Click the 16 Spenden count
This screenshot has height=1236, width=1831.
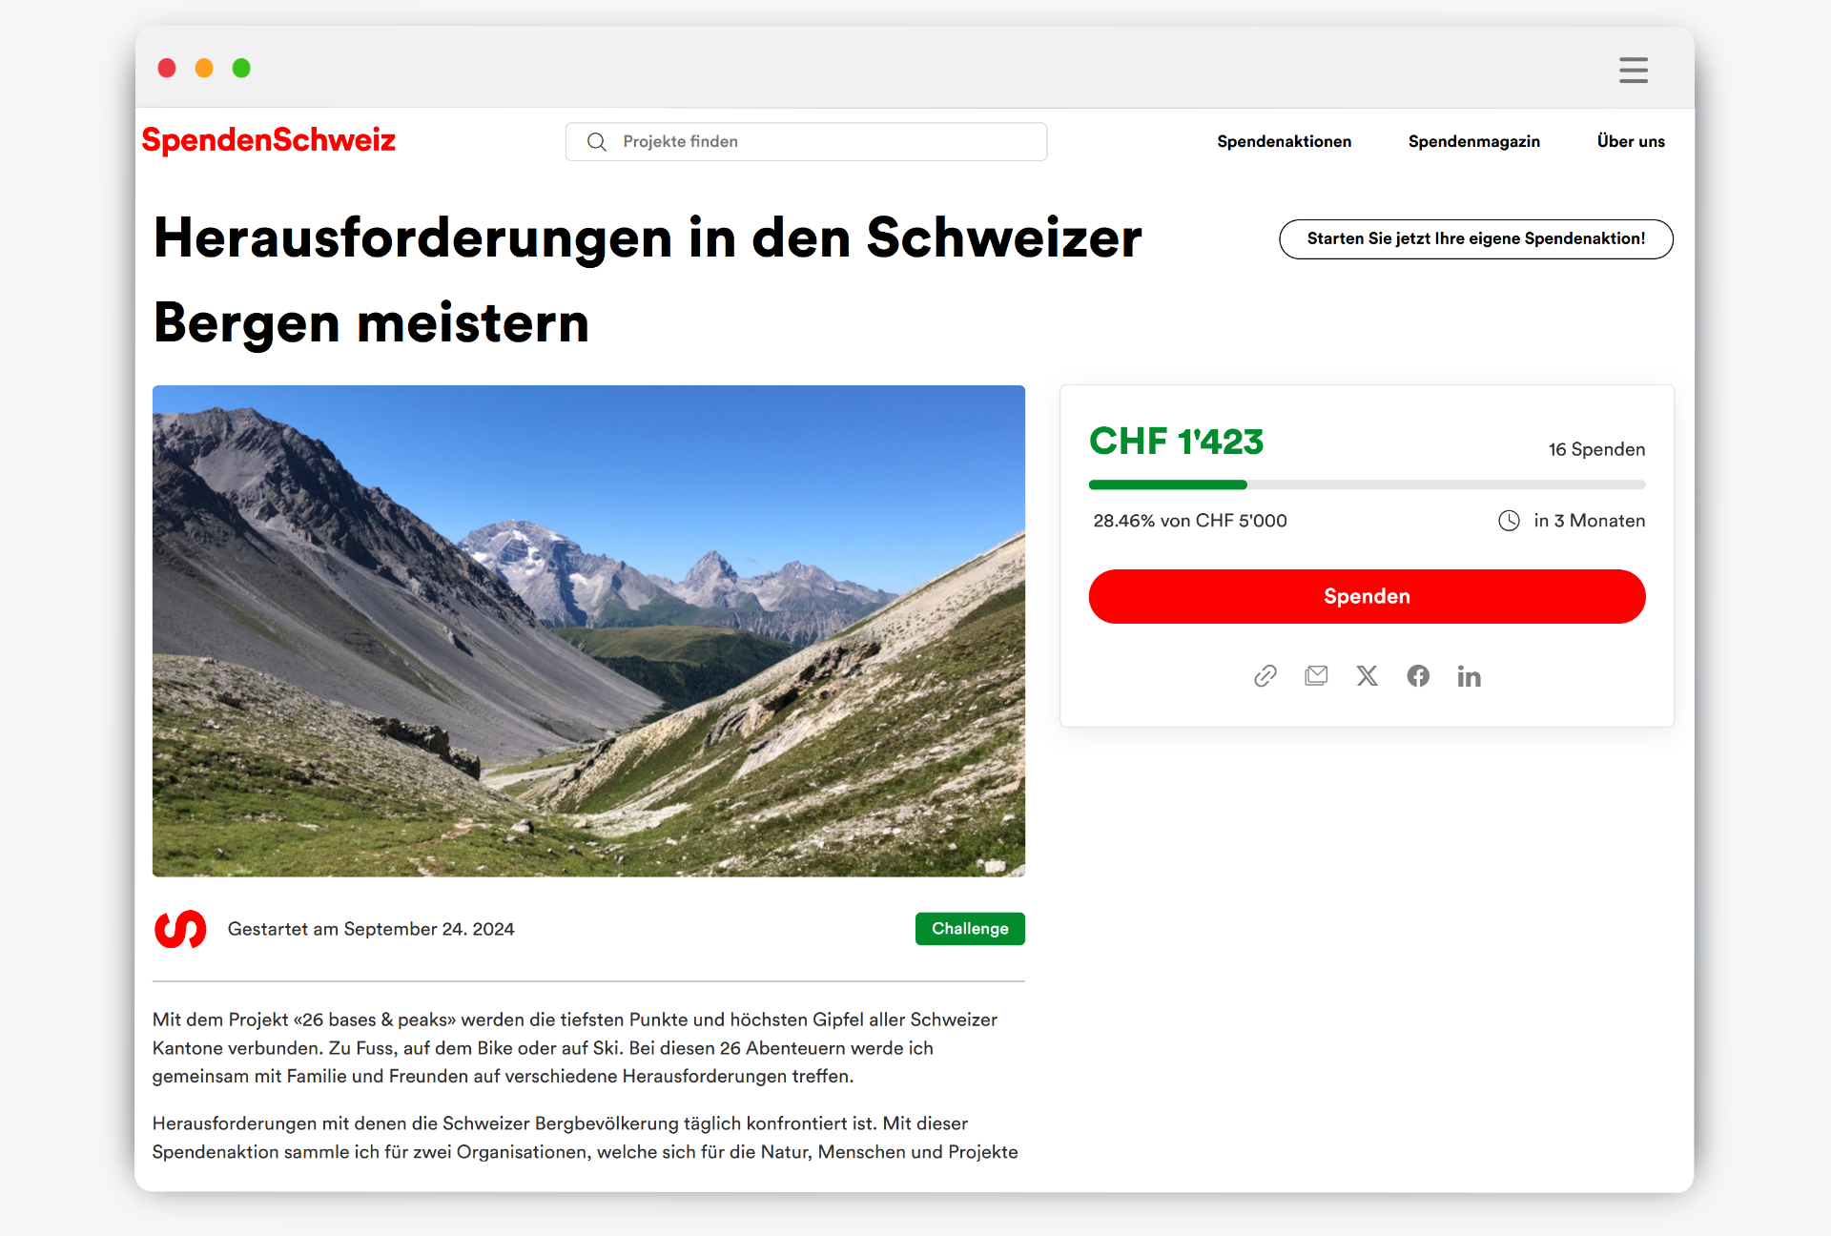point(1596,449)
